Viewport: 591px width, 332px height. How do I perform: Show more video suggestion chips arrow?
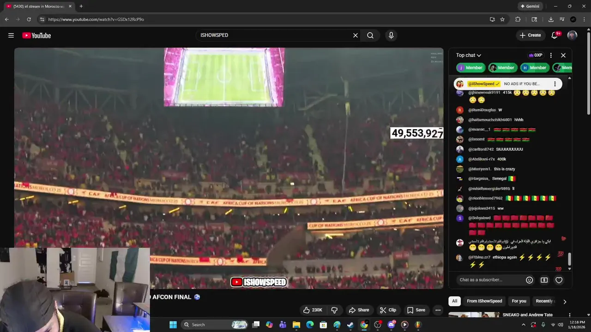[564, 302]
